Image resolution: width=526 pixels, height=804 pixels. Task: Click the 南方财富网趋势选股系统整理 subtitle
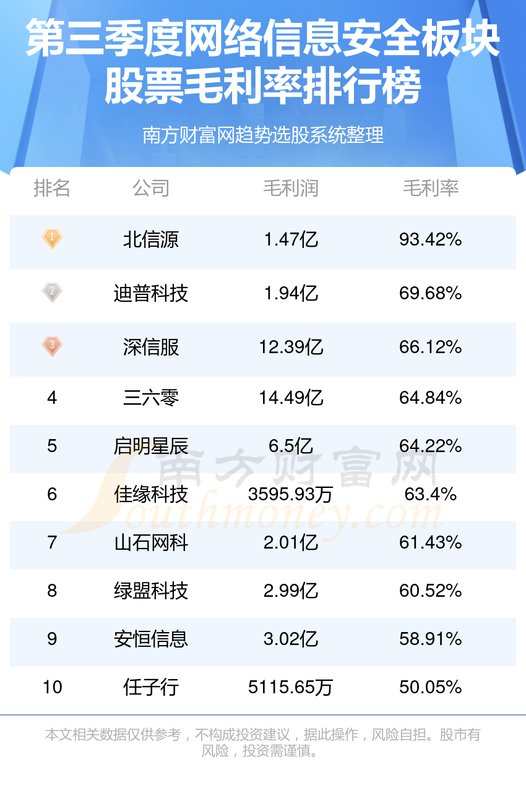(x=263, y=135)
